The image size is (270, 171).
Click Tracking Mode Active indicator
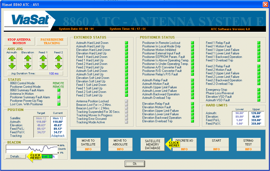pos(126,122)
